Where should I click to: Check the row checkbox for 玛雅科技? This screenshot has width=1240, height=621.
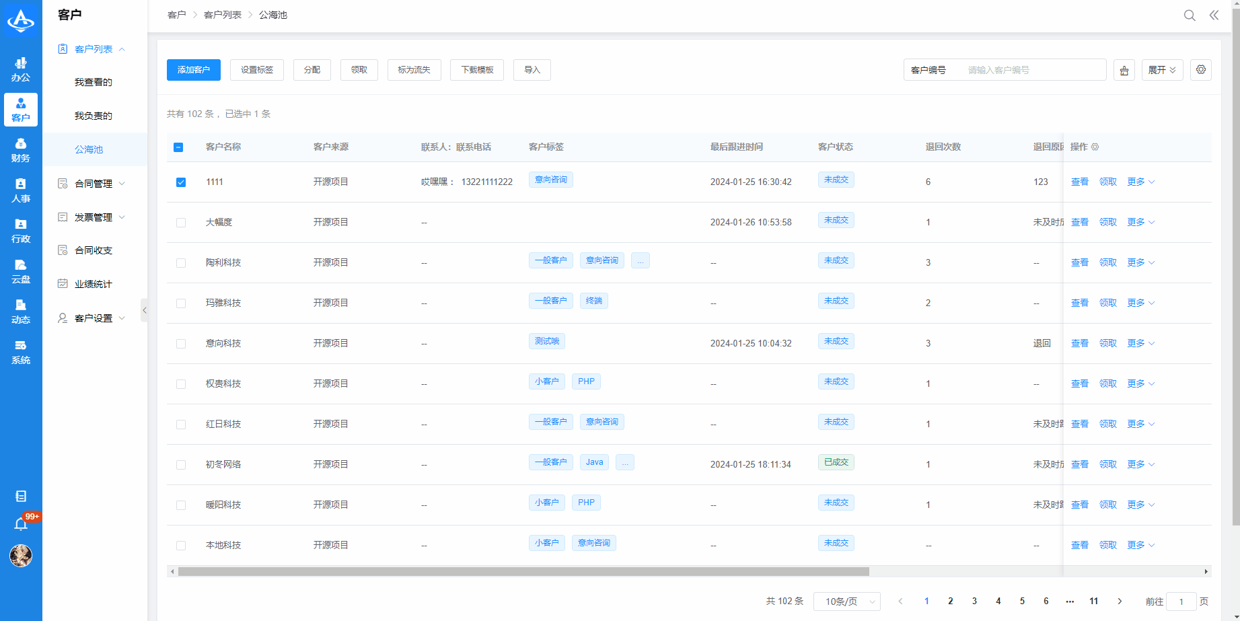click(180, 303)
